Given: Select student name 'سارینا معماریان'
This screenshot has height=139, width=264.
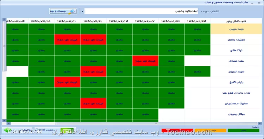Looking at the screenshot, I should pos(236,103).
